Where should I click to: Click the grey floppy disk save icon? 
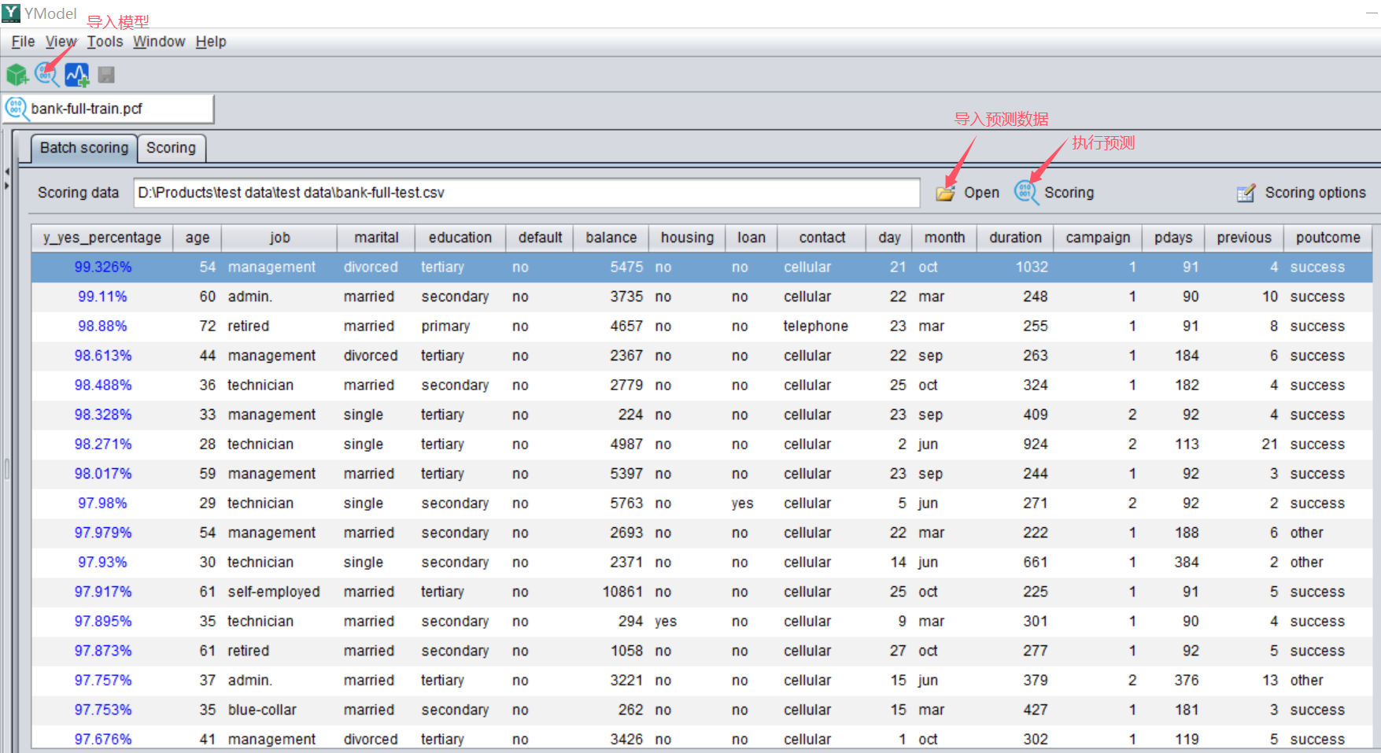click(x=106, y=75)
